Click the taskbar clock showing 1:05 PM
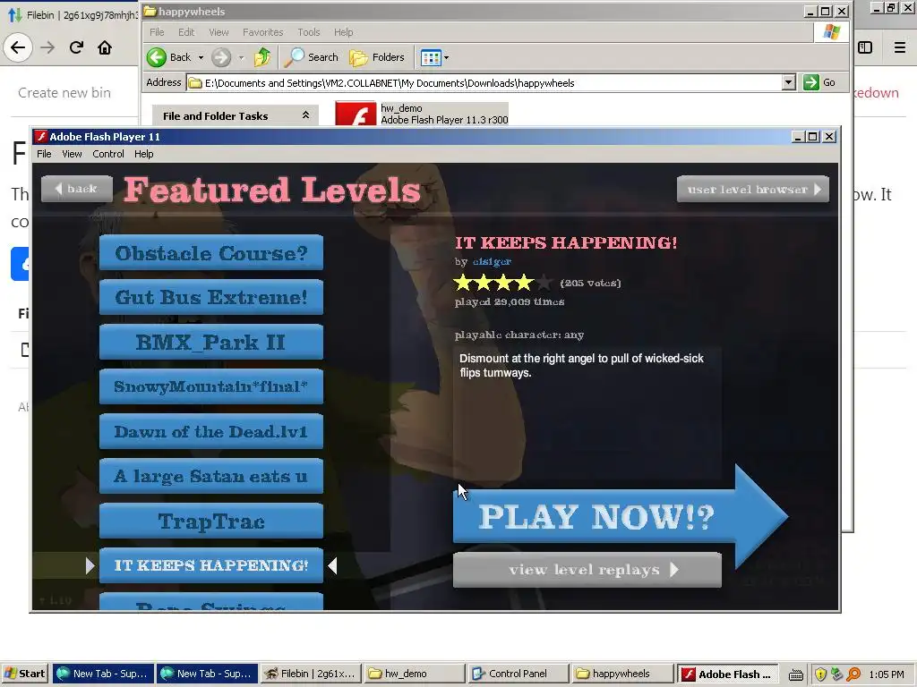The height and width of the screenshot is (687, 917). pos(886,674)
